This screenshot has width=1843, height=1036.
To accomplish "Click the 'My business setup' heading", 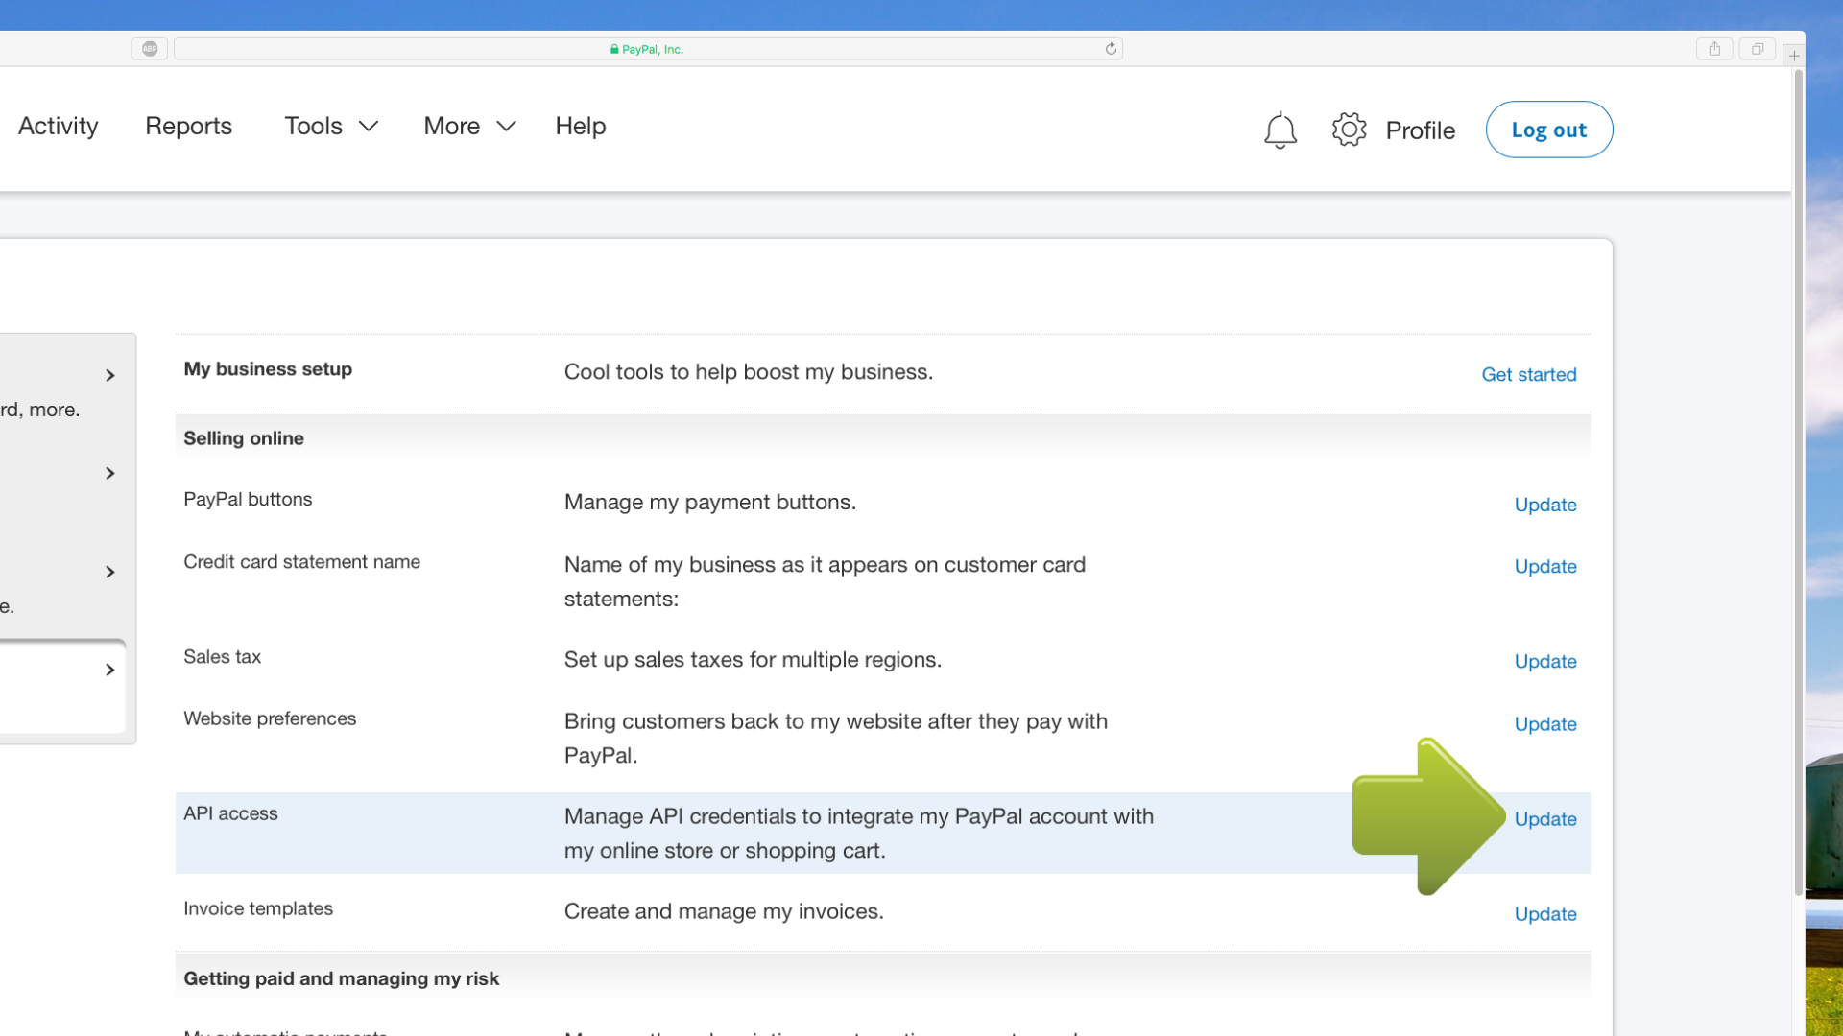I will click(x=268, y=369).
